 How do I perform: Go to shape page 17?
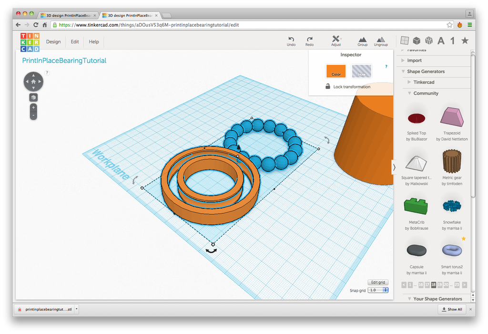(x=427, y=284)
